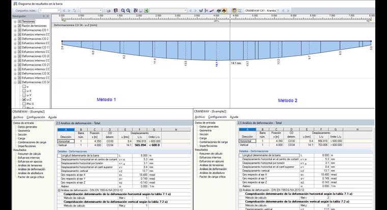Open Configuración menu in left CRANEWAY window

click(x=36, y=117)
